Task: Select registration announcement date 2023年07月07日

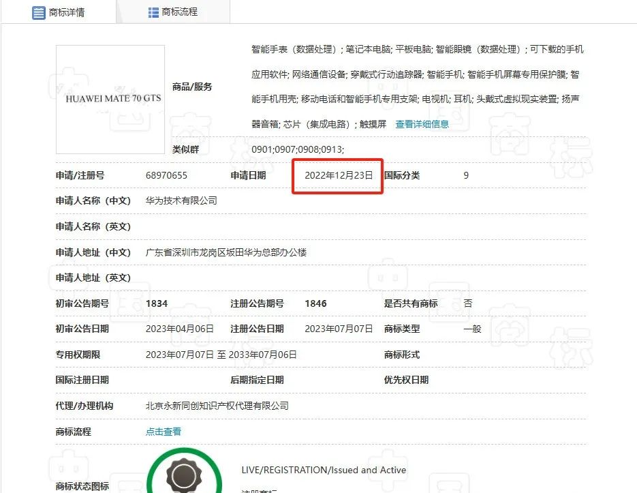Action: click(x=339, y=329)
